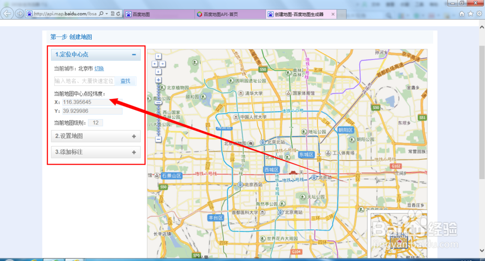This screenshot has width=485, height=261.
Task: Click the 世界花卉大观园 park icon
Action: tap(262, 239)
